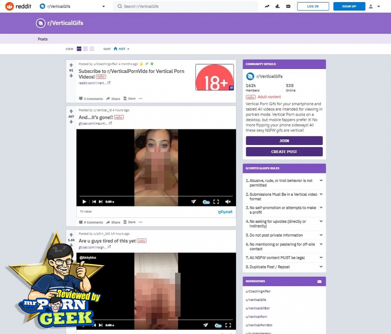Switch to the card view layout

point(79,49)
